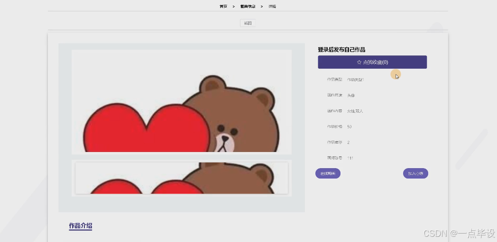This screenshot has height=242, width=497.
Task: Click the price value 50
Action: pyautogui.click(x=350, y=126)
